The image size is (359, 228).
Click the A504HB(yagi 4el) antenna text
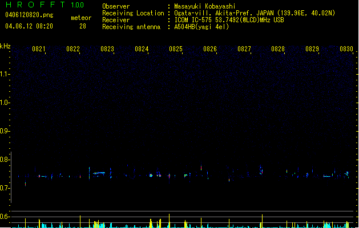(x=201, y=27)
